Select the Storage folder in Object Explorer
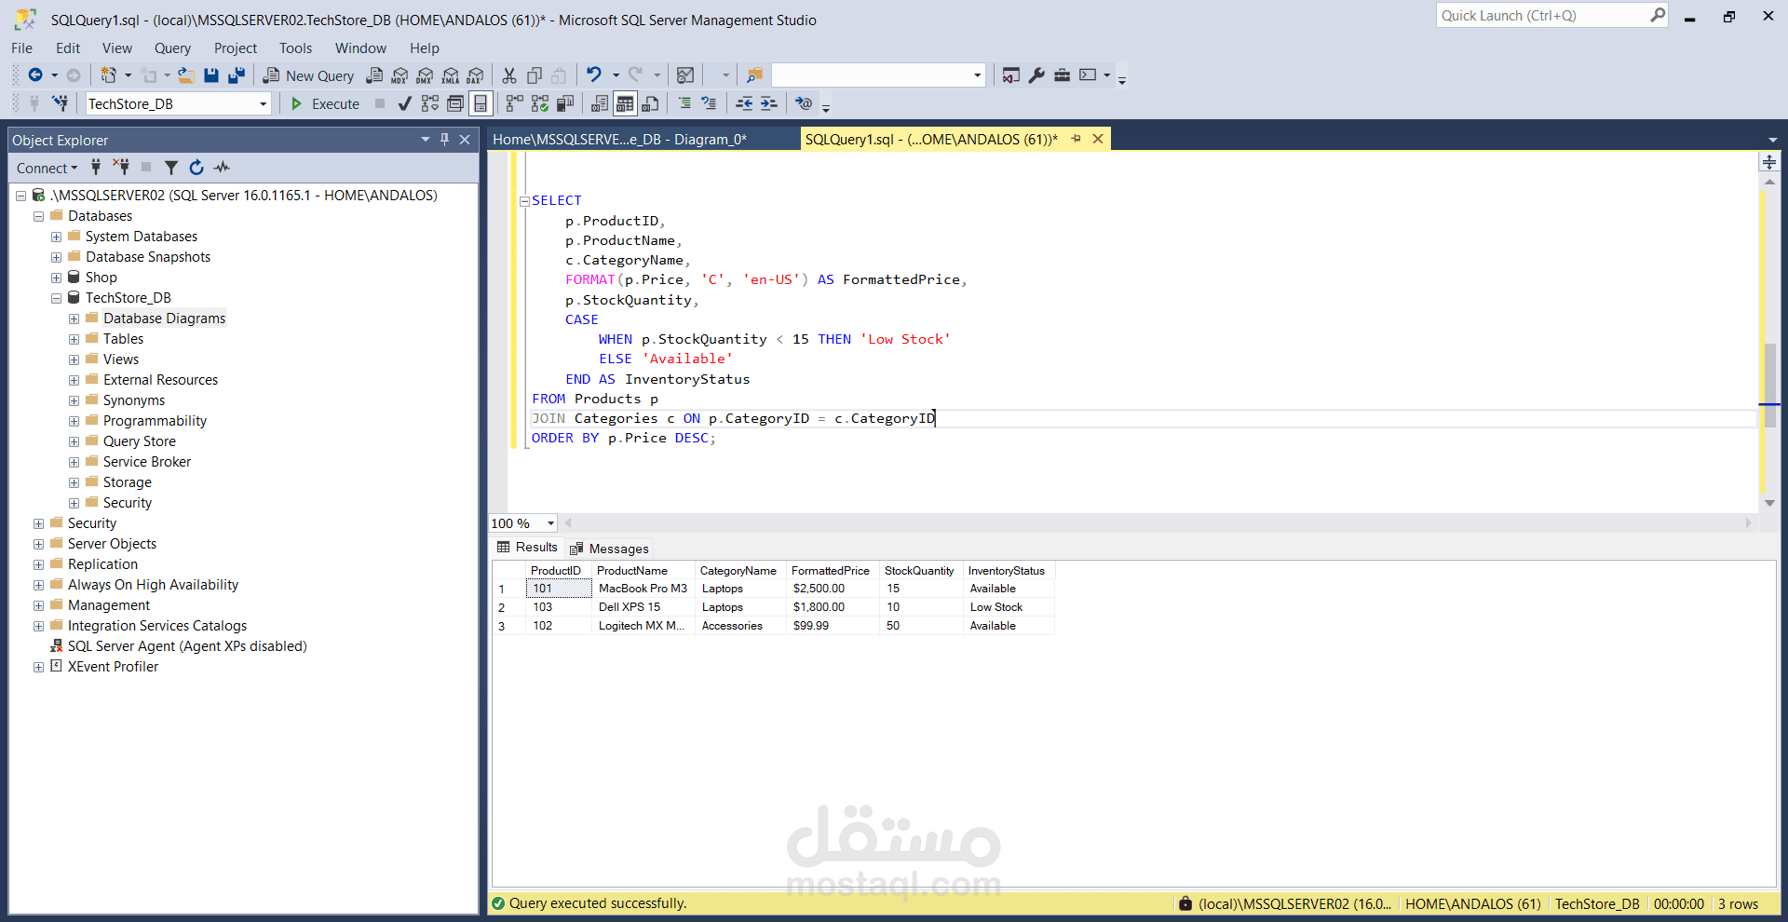 [x=128, y=482]
